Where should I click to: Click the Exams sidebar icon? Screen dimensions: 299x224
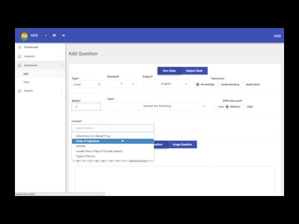point(20,91)
